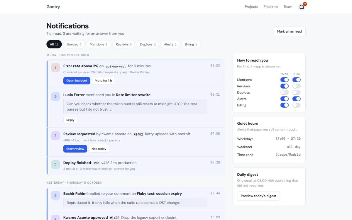Open incident for the error rate alert

[x=77, y=81]
